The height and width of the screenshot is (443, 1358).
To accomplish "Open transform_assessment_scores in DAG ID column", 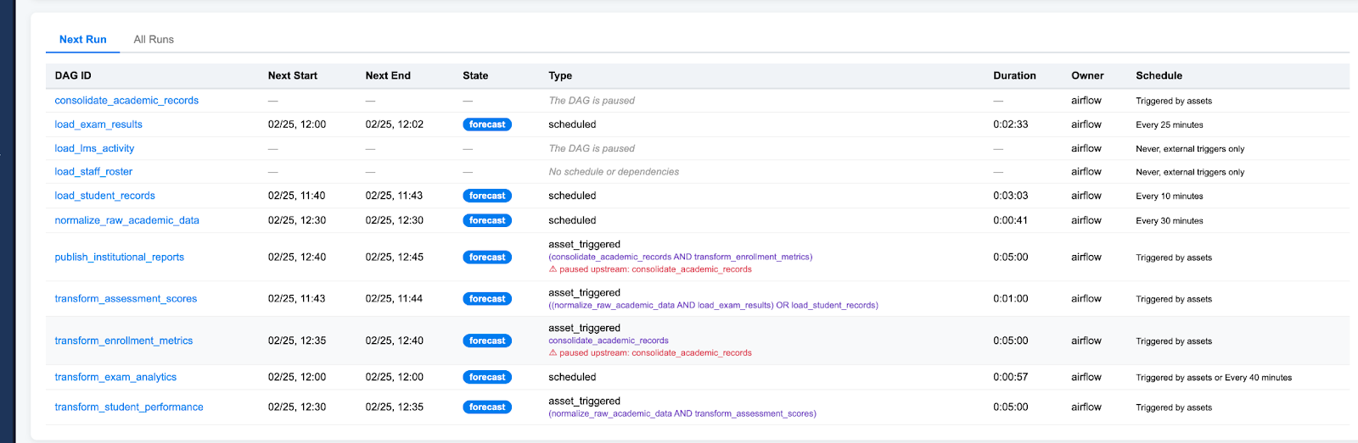I will [x=126, y=299].
